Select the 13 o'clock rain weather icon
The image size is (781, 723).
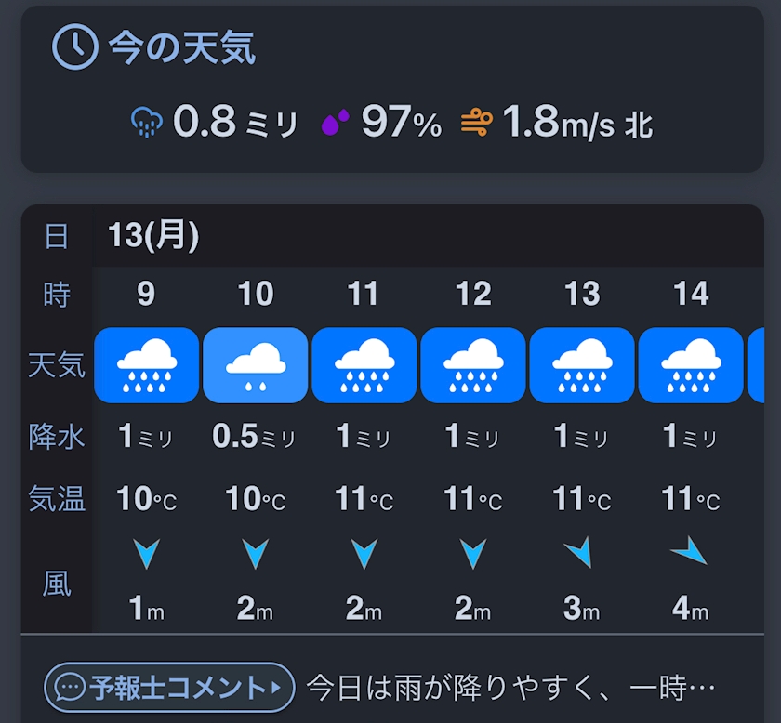click(x=582, y=365)
